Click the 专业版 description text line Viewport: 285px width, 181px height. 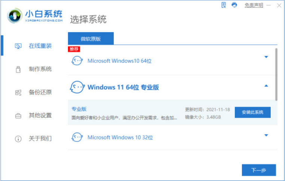[124, 118]
